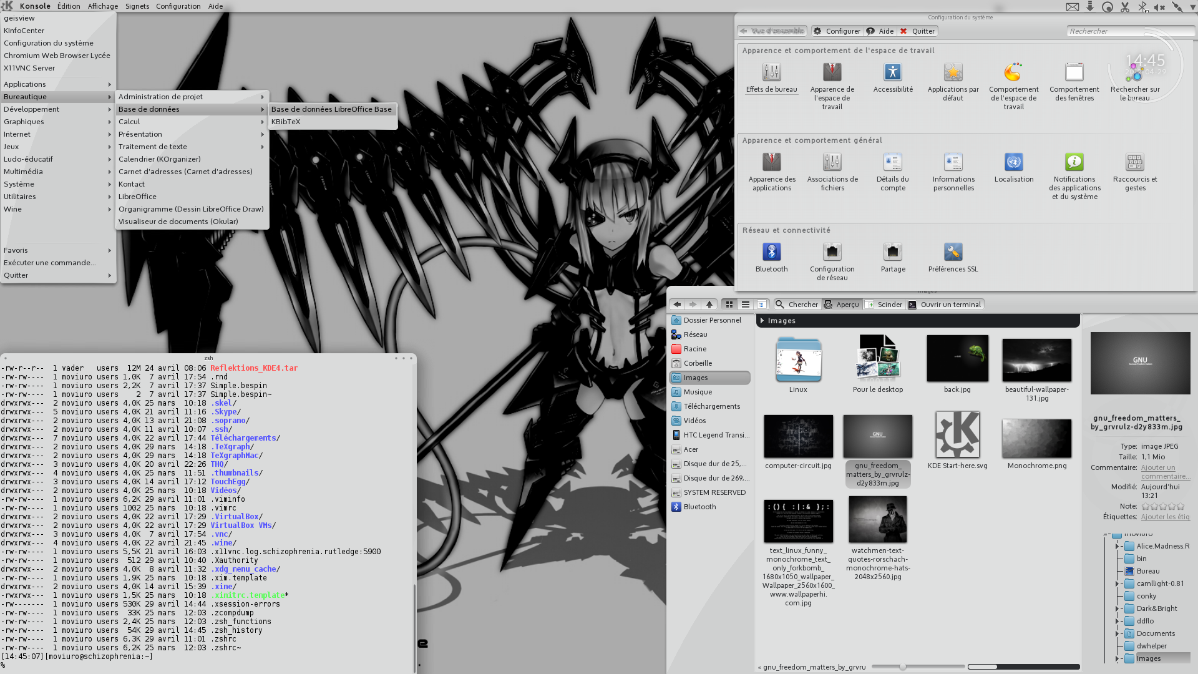The width and height of the screenshot is (1198, 674).
Task: Click Ajouter un commentaire link
Action: click(x=1165, y=472)
